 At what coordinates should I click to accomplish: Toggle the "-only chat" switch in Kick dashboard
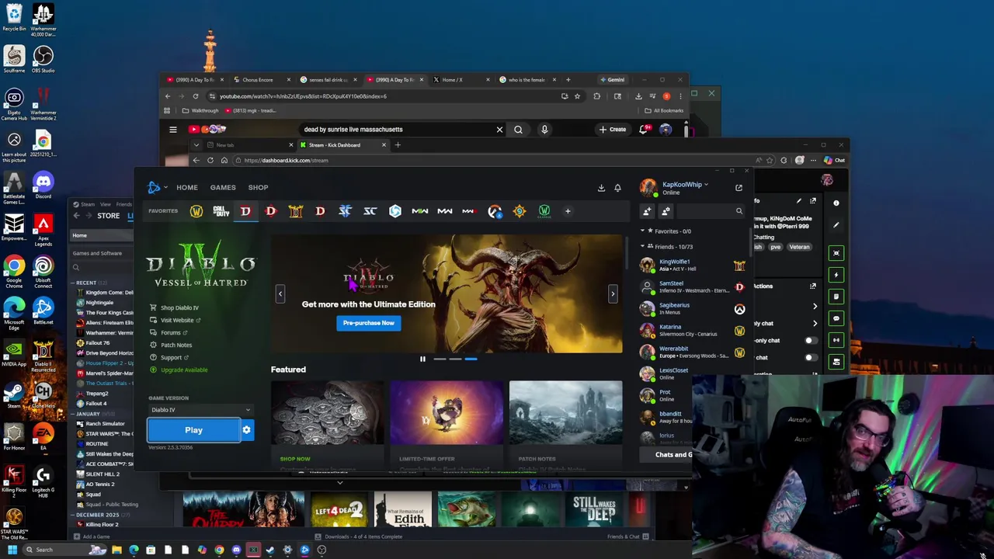point(810,341)
